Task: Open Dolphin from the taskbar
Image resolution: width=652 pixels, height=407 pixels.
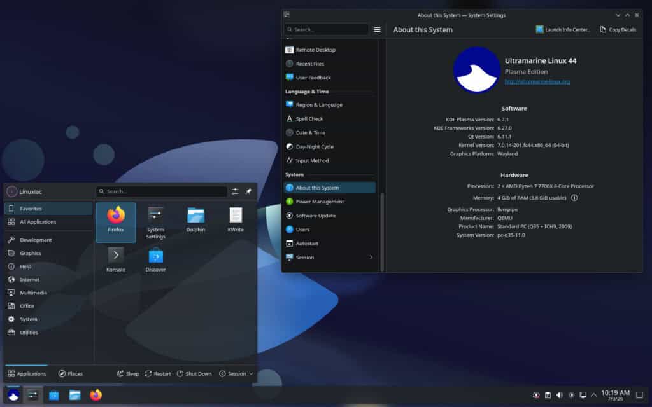Action: tap(75, 395)
